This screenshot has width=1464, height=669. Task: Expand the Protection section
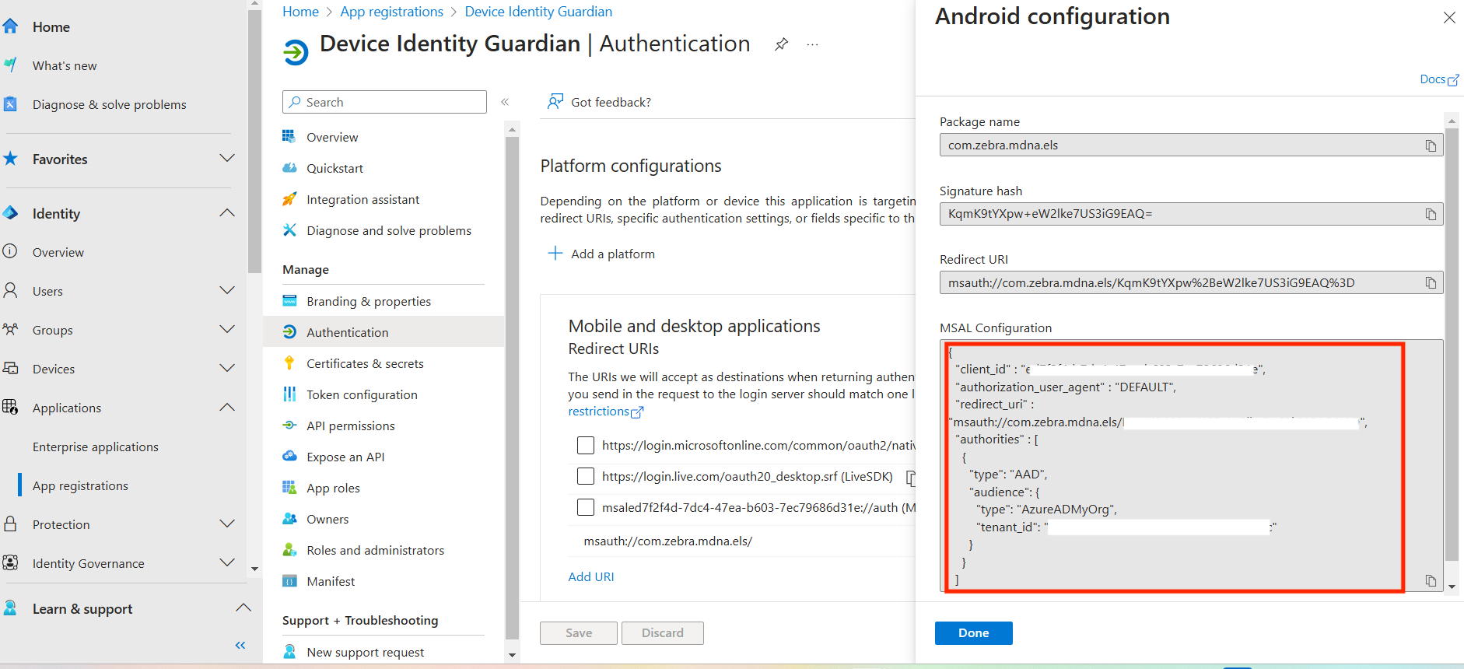pyautogui.click(x=227, y=524)
